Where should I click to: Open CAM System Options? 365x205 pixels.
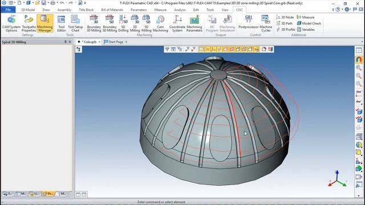pos(11,23)
